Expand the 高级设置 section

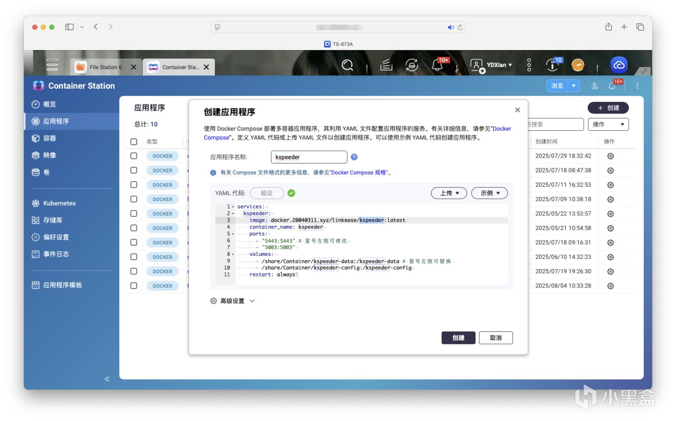coord(232,301)
